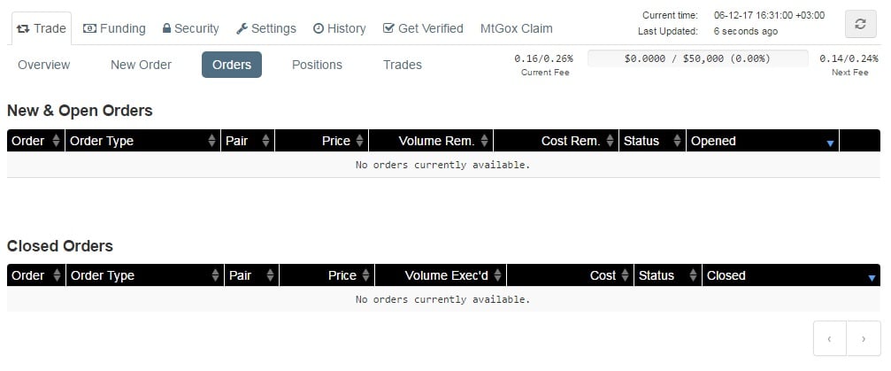Click the sort arrows on Cost Rem. column

(610, 141)
